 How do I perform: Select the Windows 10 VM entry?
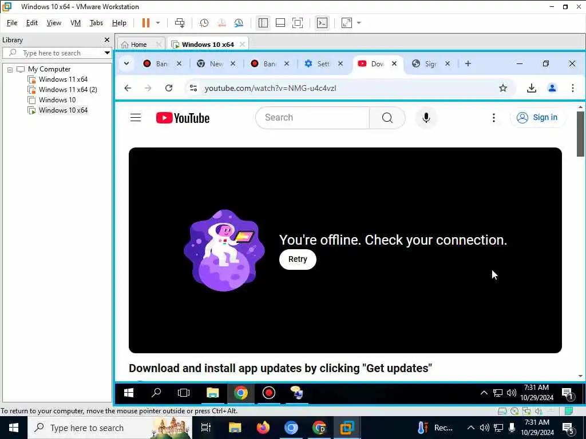click(57, 99)
